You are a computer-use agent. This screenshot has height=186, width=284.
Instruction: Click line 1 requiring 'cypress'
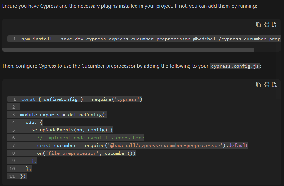(x=75, y=99)
